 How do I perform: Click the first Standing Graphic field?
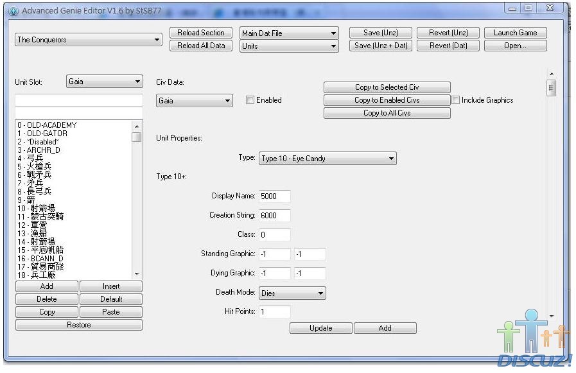tap(274, 254)
